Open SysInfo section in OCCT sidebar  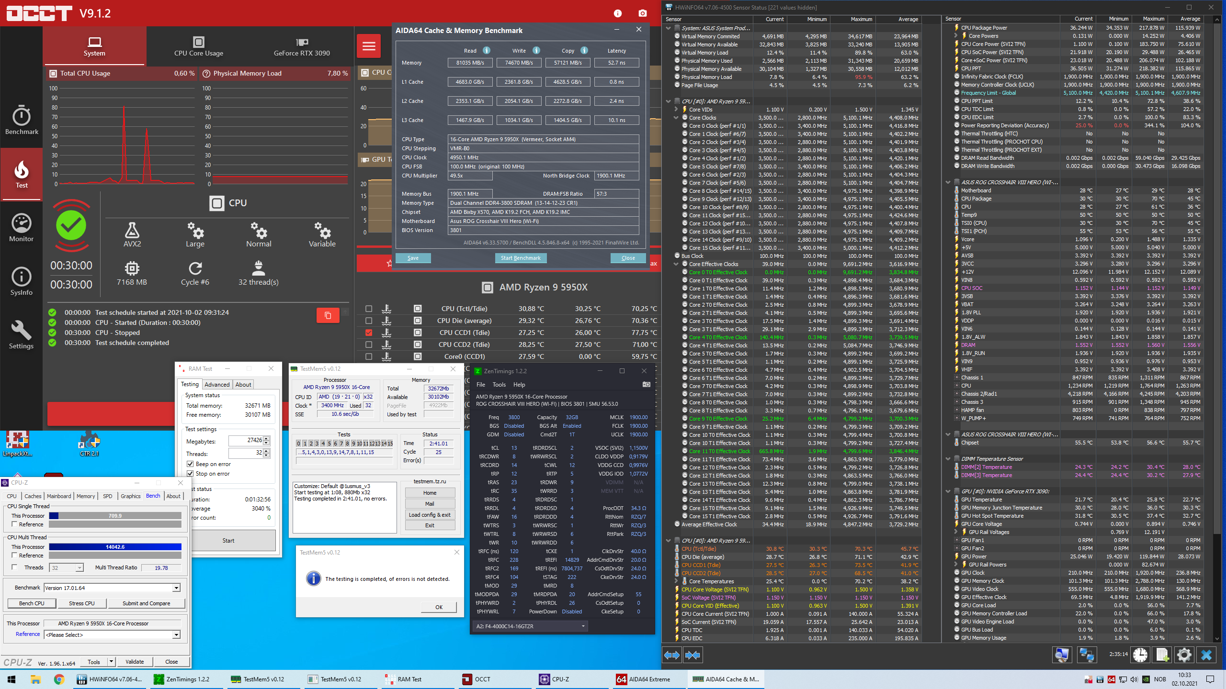click(22, 281)
